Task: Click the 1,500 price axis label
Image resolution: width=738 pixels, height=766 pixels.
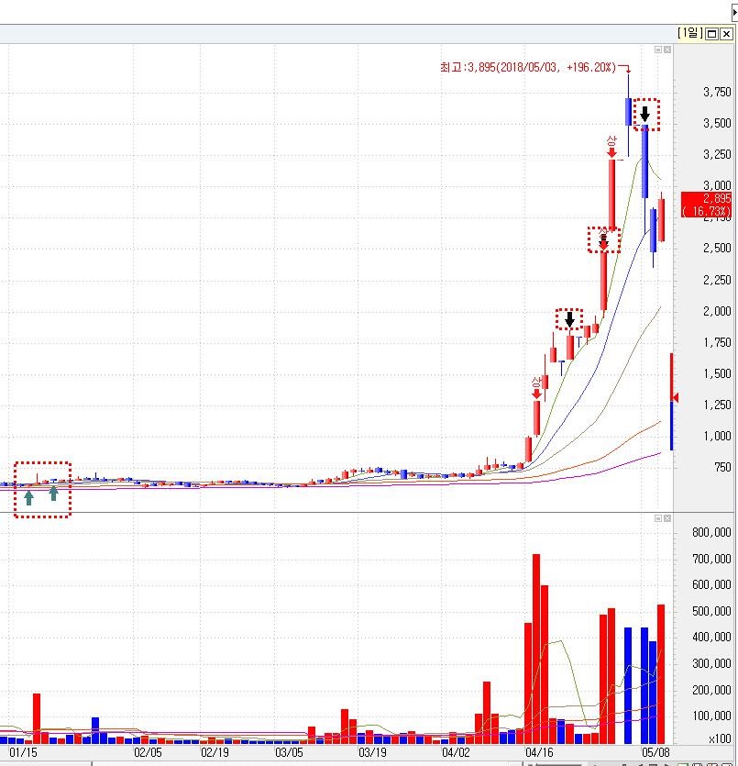Action: pyautogui.click(x=717, y=373)
